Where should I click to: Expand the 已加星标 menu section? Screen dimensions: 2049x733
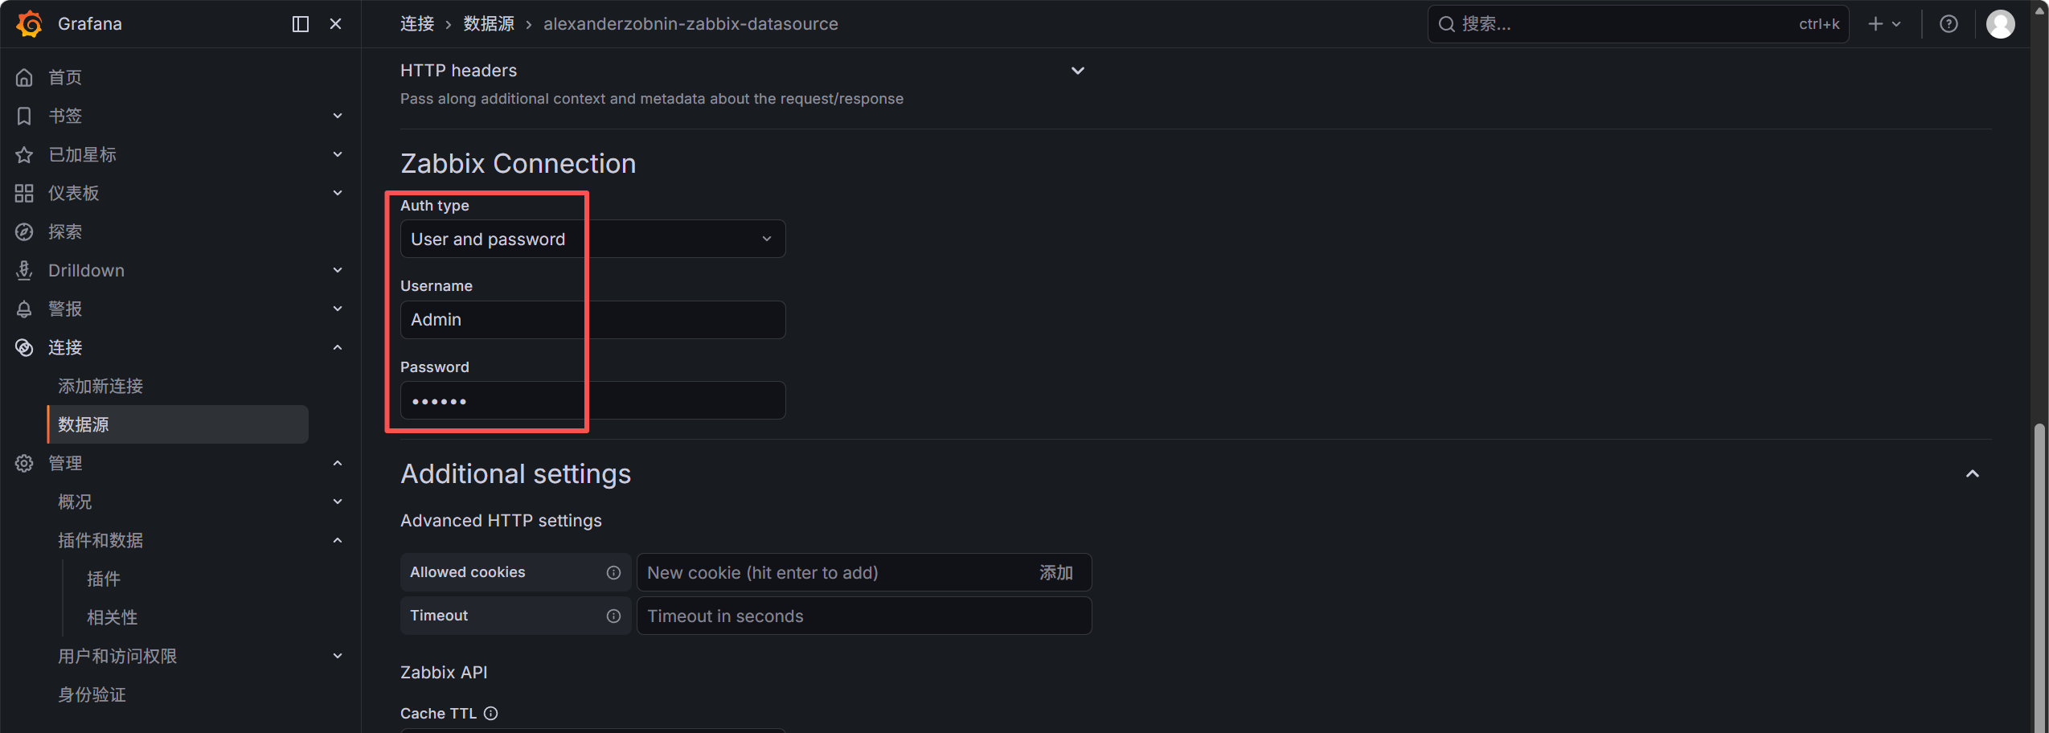tap(338, 154)
